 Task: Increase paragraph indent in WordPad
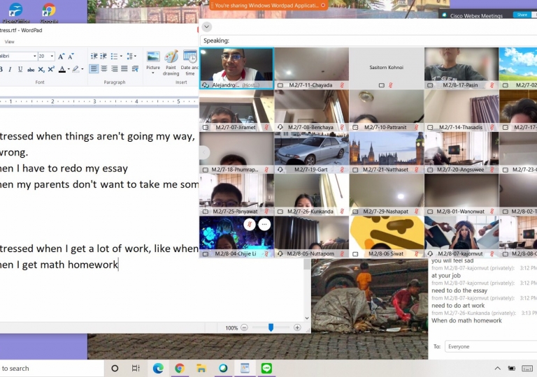click(103, 56)
